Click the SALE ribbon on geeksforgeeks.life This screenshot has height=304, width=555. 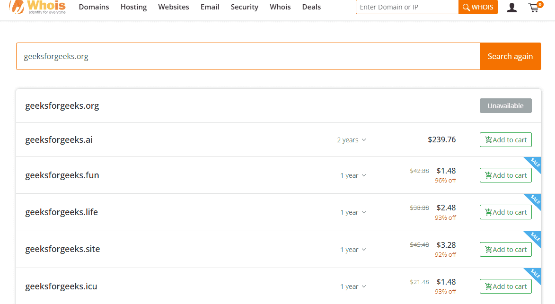[x=535, y=200]
